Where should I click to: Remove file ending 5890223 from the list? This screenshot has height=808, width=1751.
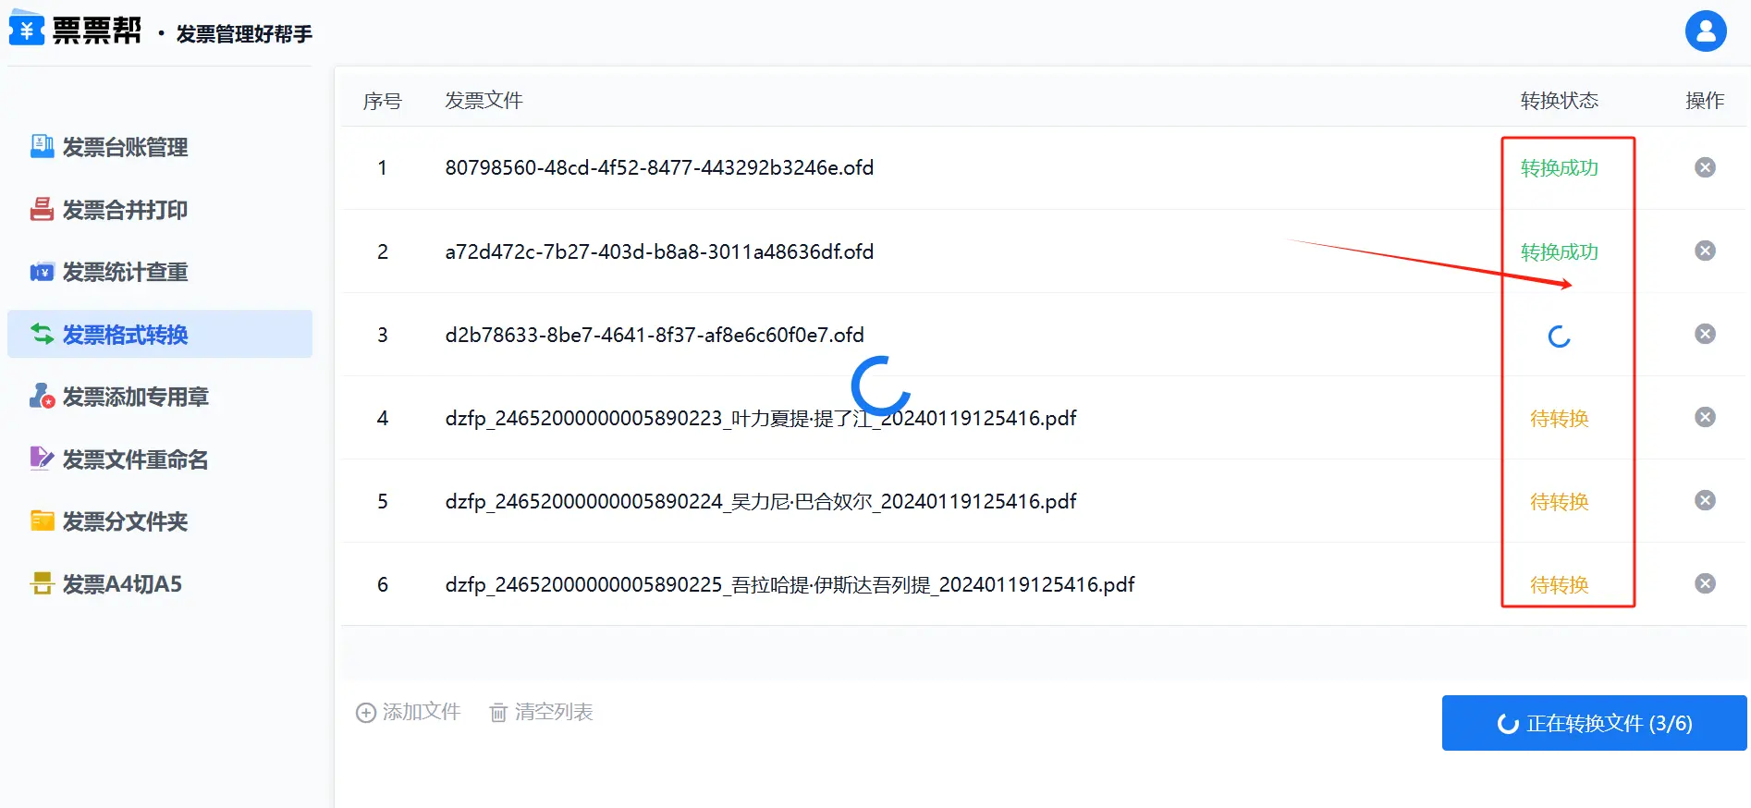[x=1705, y=417]
